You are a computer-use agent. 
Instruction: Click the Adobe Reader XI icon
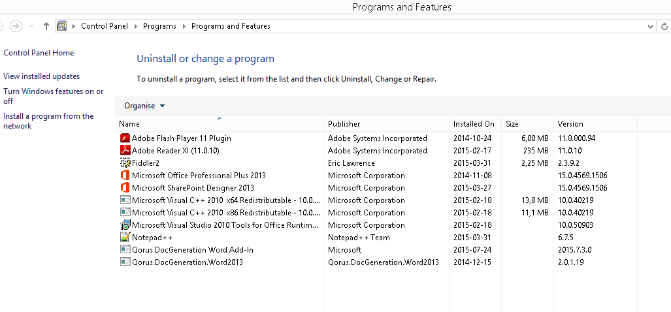coord(125,150)
